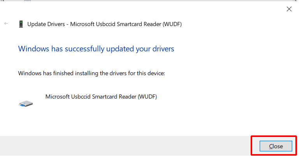This screenshot has height=158, width=302.
Task: Click the gray footer bar left of Close
Action: [x=125, y=146]
